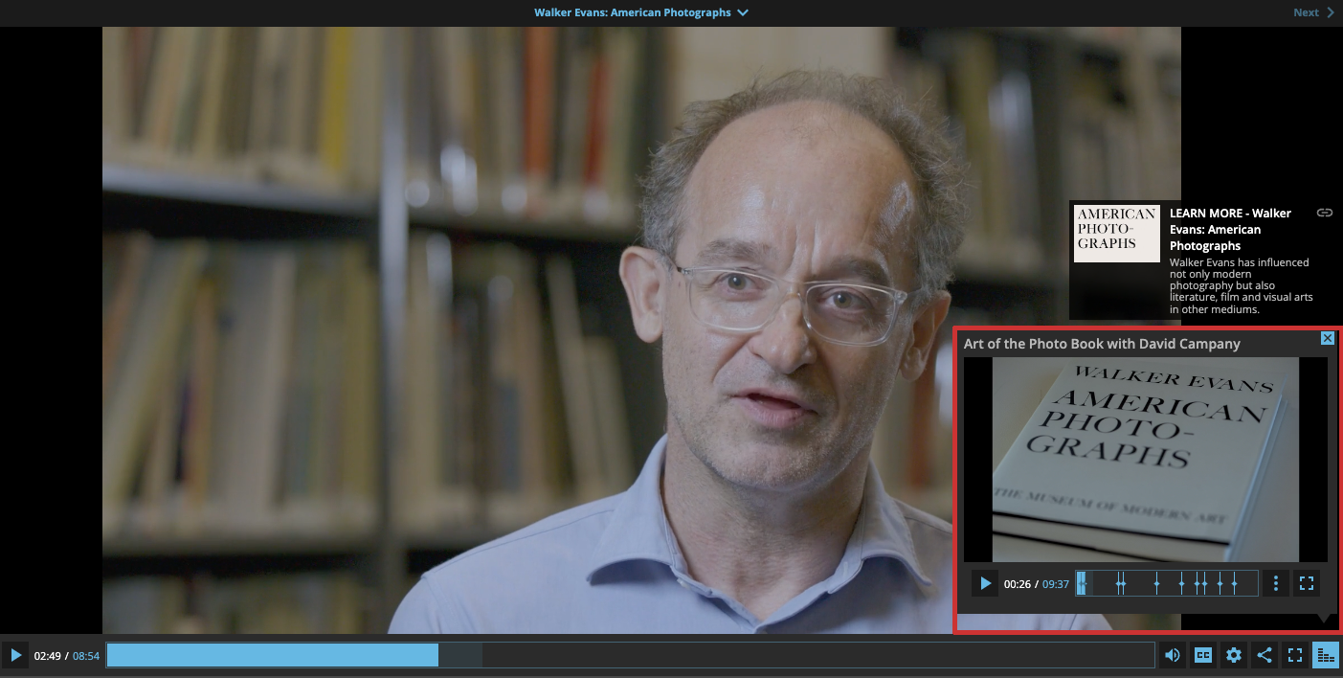Click the main video's 08:54 duration
The image size is (1343, 678).
(86, 656)
